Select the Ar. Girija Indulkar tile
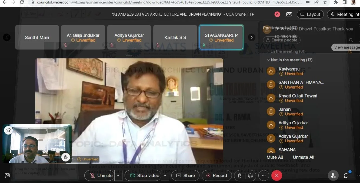 click(83, 37)
